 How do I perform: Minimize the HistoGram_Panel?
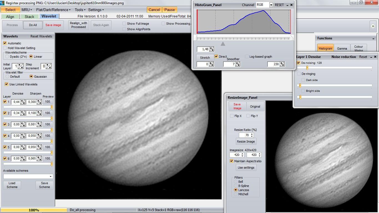[x=287, y=5]
